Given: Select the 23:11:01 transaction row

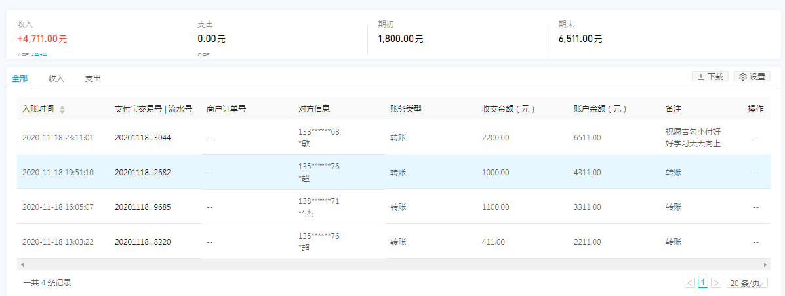Looking at the screenshot, I should 58,138.
